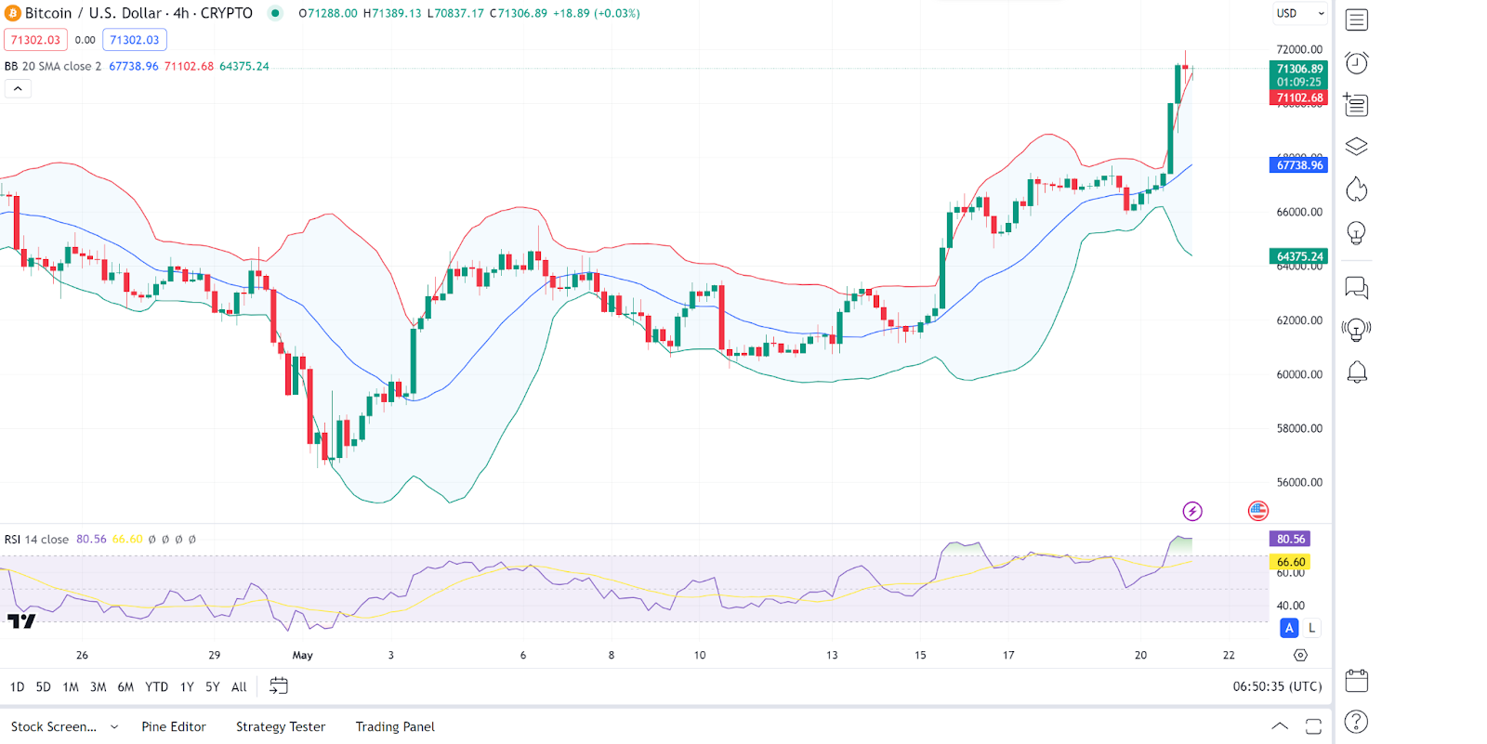The image size is (1487, 744).
Task: Click the RSI MA label 66.60
Action: click(1291, 562)
